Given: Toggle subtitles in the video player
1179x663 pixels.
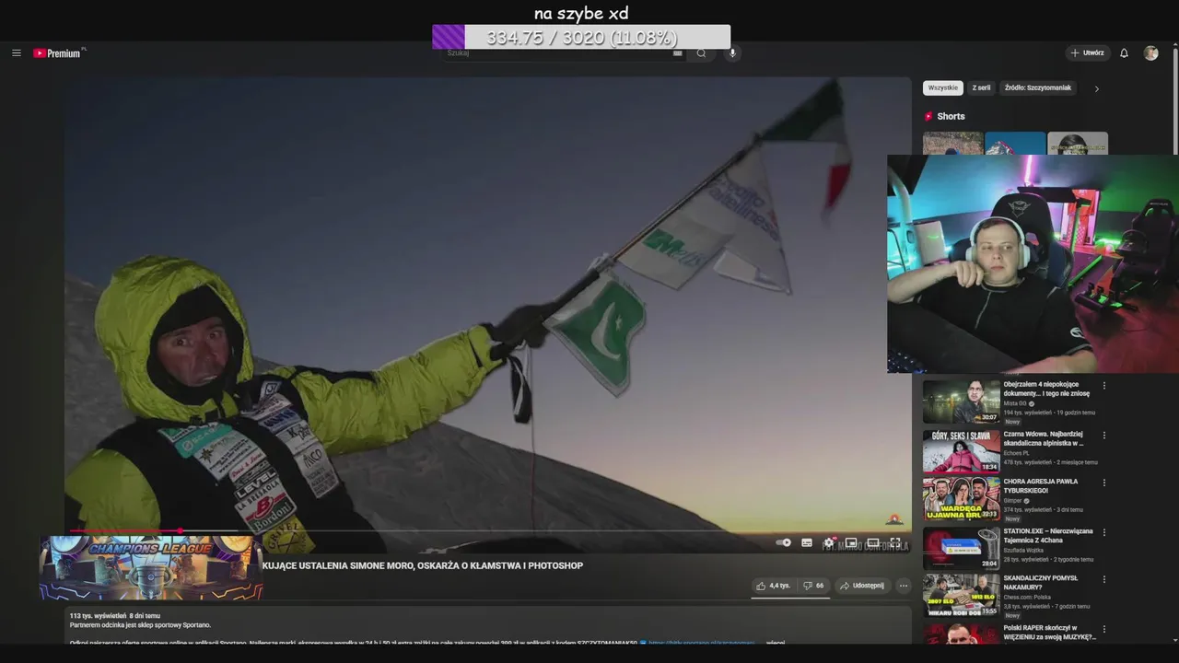Looking at the screenshot, I should coord(807,542).
